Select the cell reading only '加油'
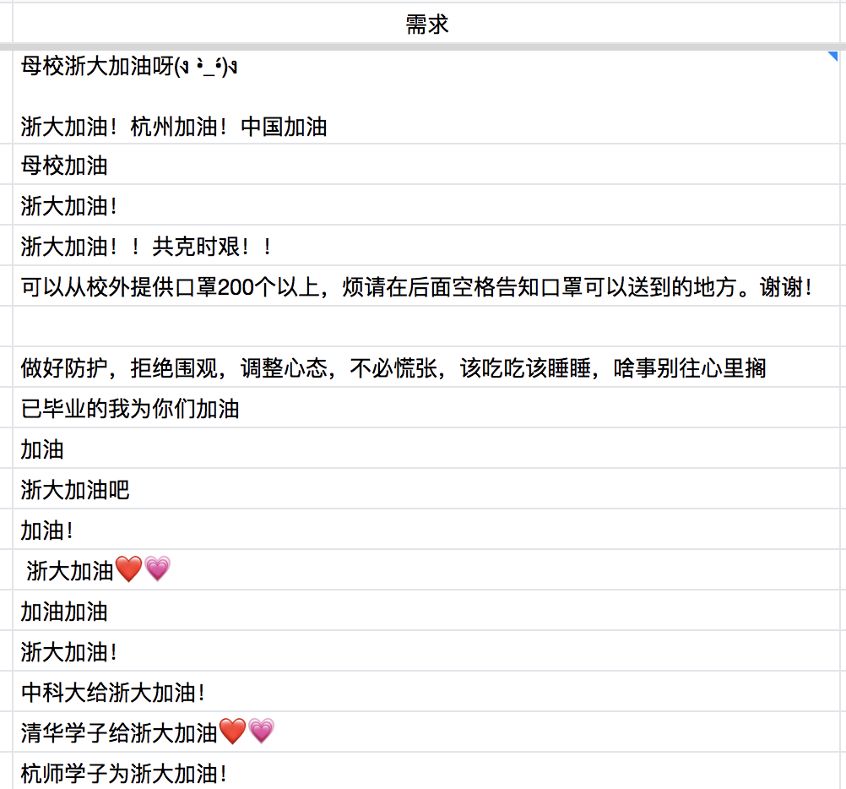Image resolution: width=846 pixels, height=789 pixels. point(426,449)
